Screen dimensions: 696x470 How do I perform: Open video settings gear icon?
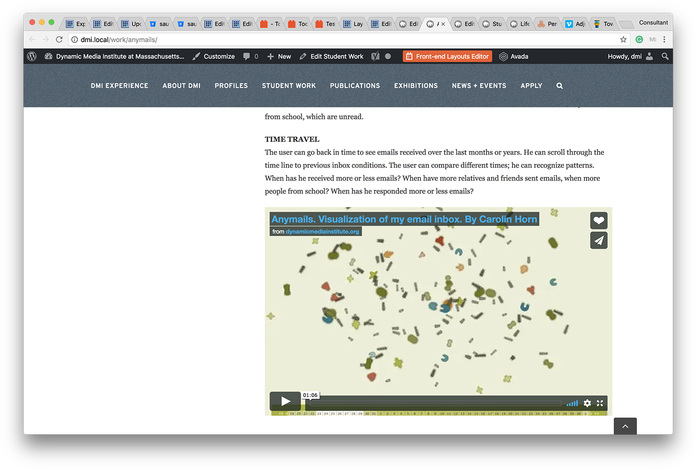(587, 403)
